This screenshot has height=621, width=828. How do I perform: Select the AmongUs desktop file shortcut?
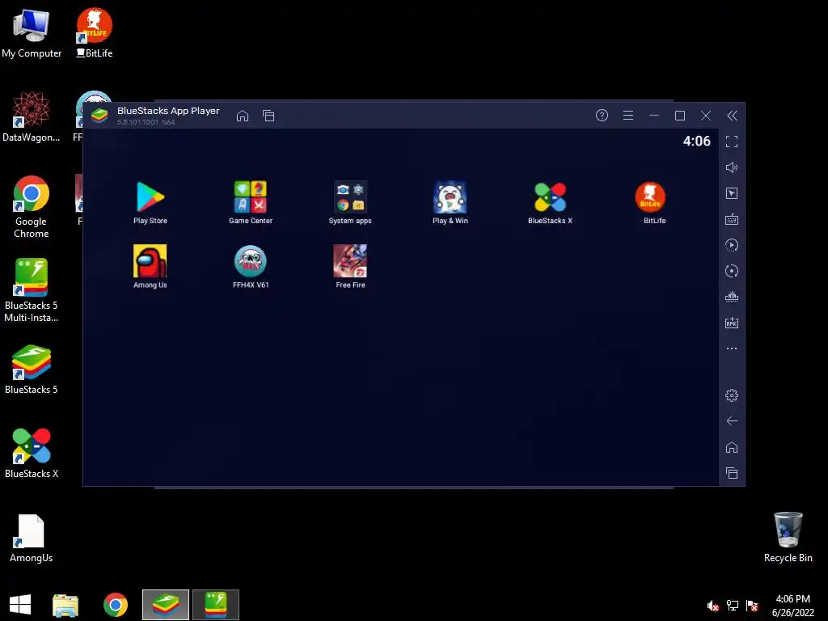[x=32, y=538]
